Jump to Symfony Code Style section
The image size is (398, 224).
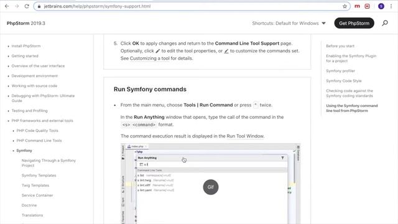pyautogui.click(x=344, y=81)
